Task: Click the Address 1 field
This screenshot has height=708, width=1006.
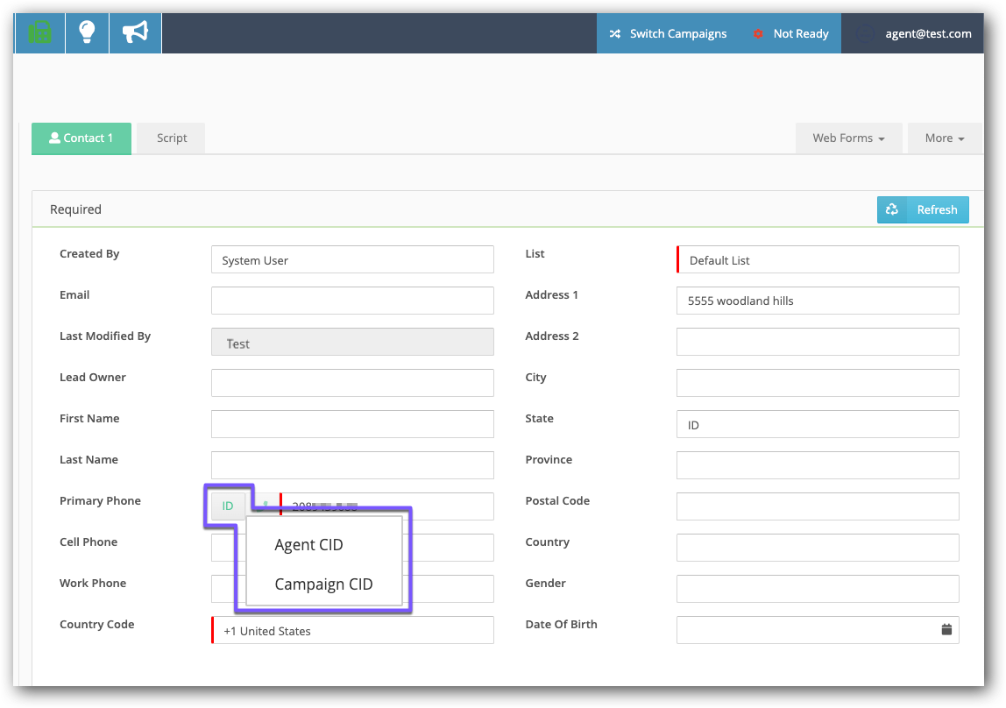Action: (x=818, y=301)
